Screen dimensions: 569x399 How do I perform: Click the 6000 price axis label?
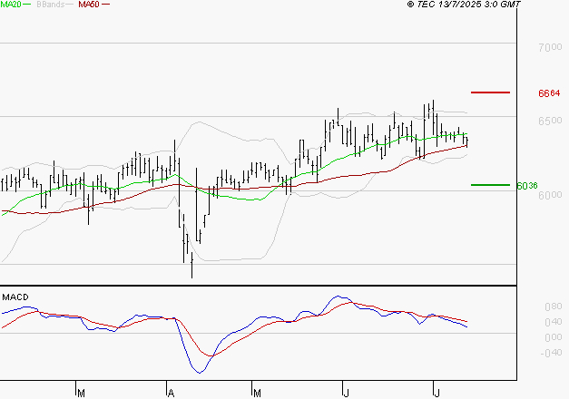550,195
